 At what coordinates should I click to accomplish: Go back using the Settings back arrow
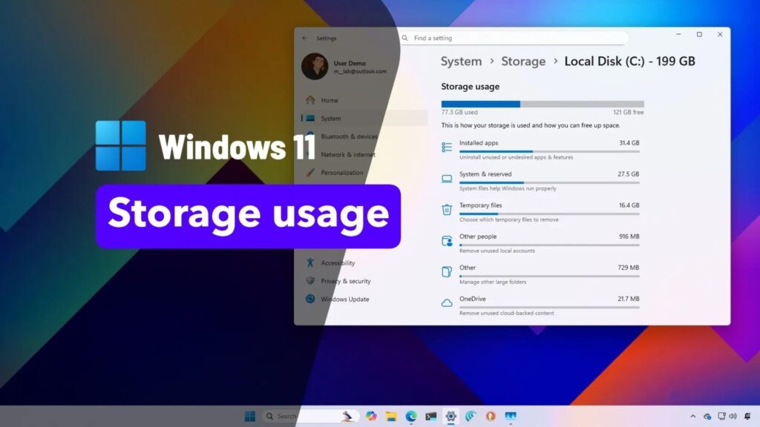point(304,38)
